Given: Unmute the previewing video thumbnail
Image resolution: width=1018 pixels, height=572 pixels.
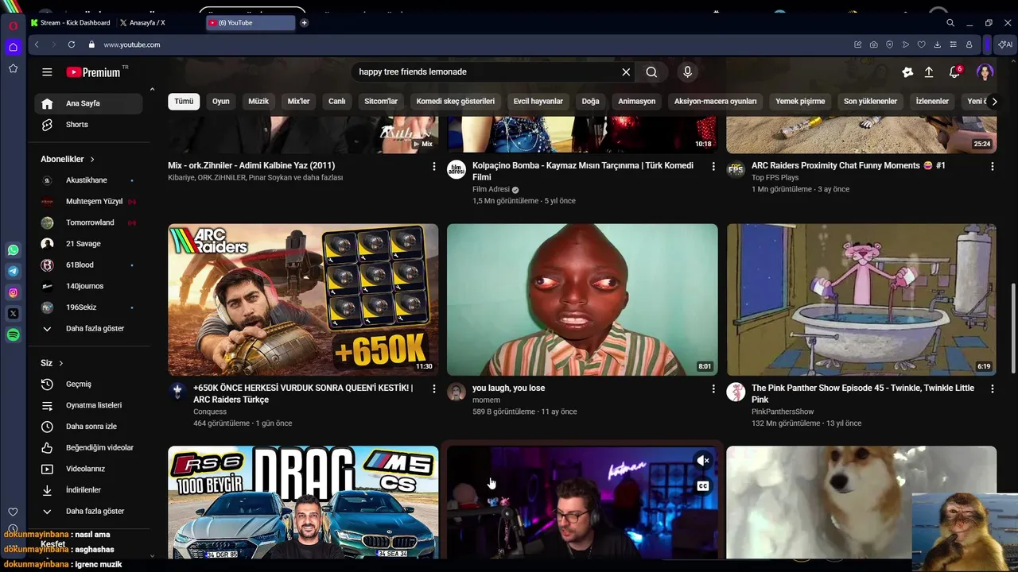Looking at the screenshot, I should pos(703,461).
